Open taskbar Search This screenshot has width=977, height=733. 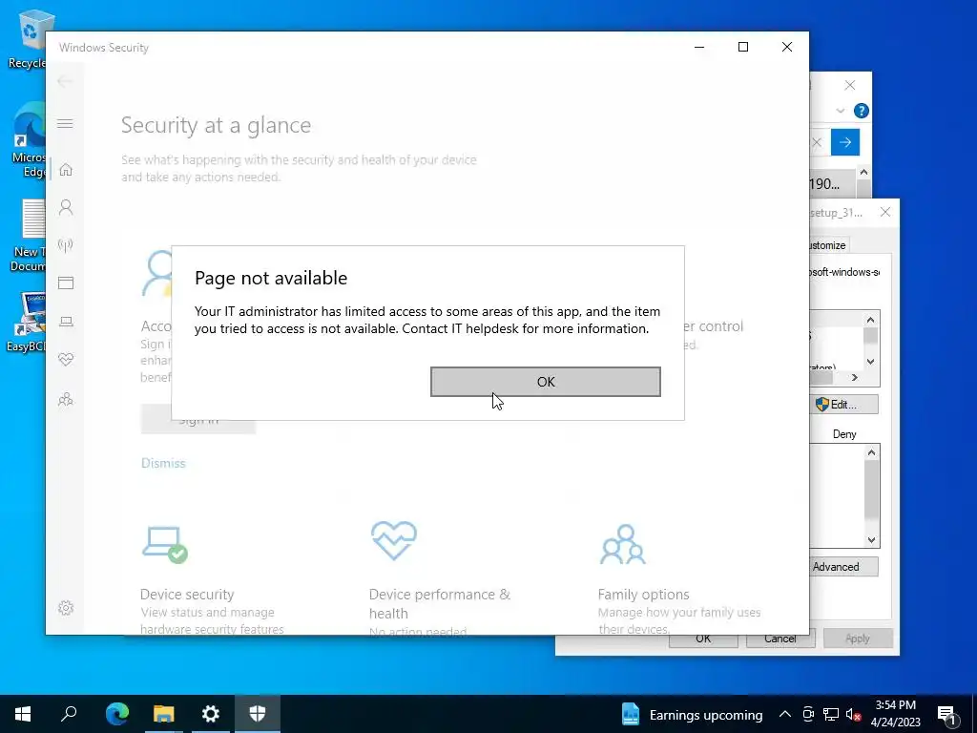point(69,714)
